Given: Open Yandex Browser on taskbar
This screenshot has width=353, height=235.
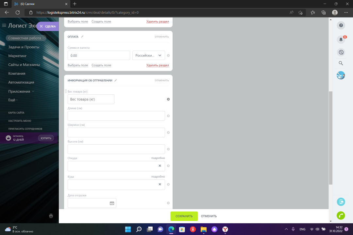Looking at the screenshot, I should click(225, 229).
